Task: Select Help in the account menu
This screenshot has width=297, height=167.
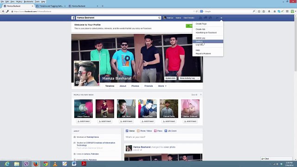Action: tap(198, 50)
